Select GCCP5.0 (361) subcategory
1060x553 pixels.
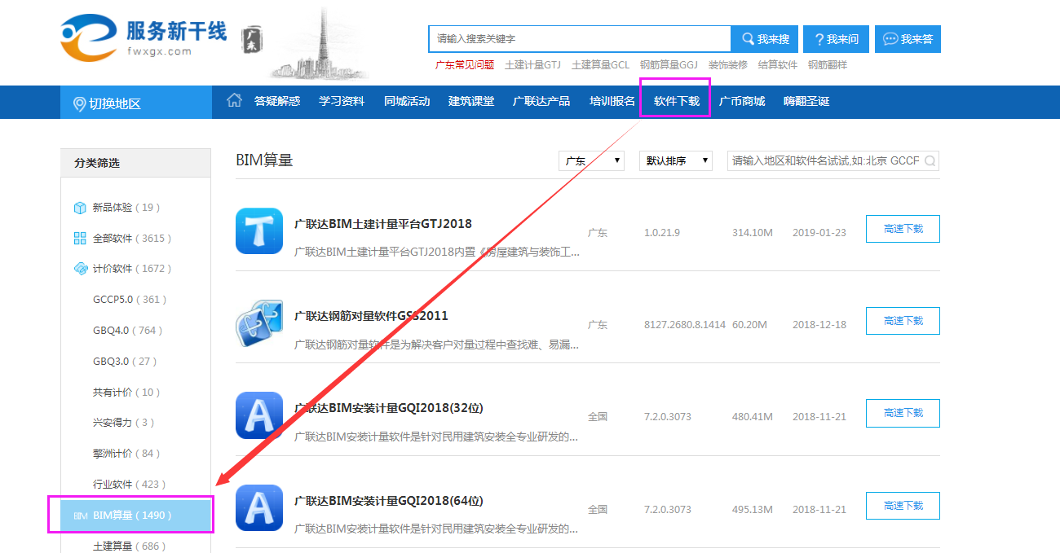[x=130, y=300]
